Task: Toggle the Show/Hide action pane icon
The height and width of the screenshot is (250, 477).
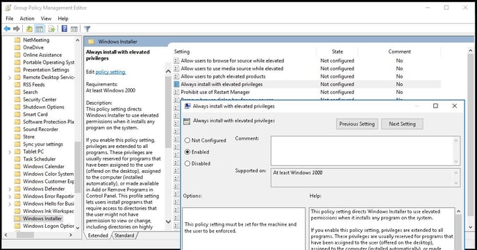Action: point(74,29)
